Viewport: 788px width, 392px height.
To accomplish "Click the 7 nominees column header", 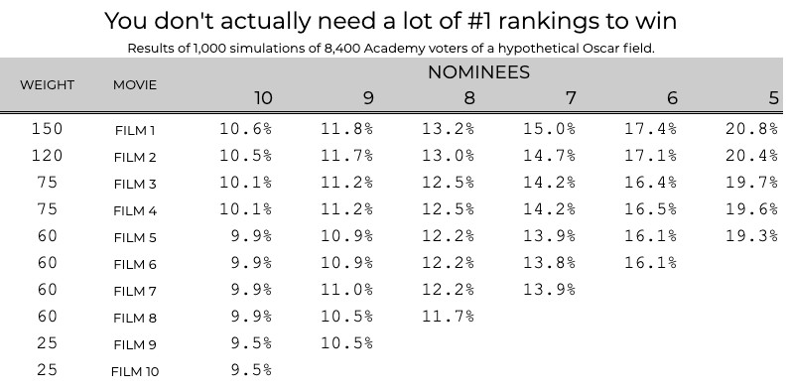I will click(x=571, y=97).
